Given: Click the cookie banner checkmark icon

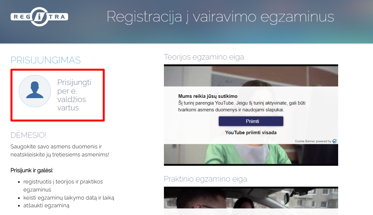Looking at the screenshot, I should click(x=335, y=141).
